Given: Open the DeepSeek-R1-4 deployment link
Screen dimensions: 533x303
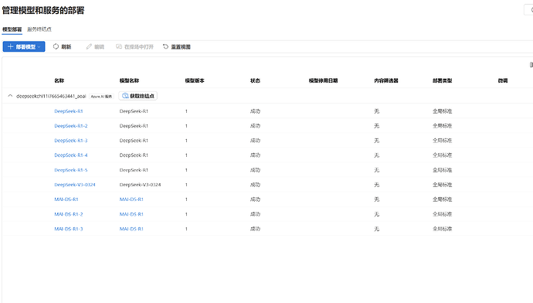Looking at the screenshot, I should point(71,155).
